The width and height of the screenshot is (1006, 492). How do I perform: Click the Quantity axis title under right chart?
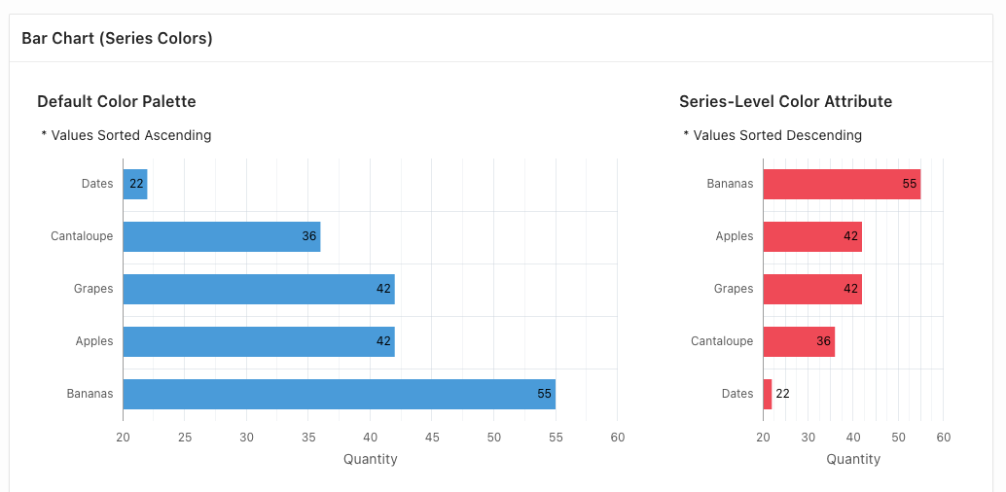(853, 459)
